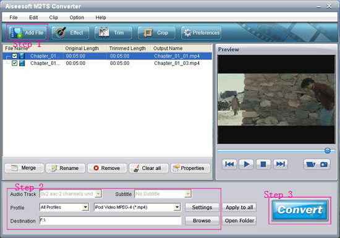Open the iPod Video MPEG-4 format dropdown

[x=177, y=207]
